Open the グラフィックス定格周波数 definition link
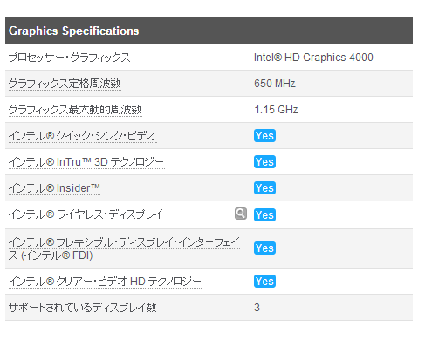Image resolution: width=425 pixels, height=340 pixels. click(65, 84)
